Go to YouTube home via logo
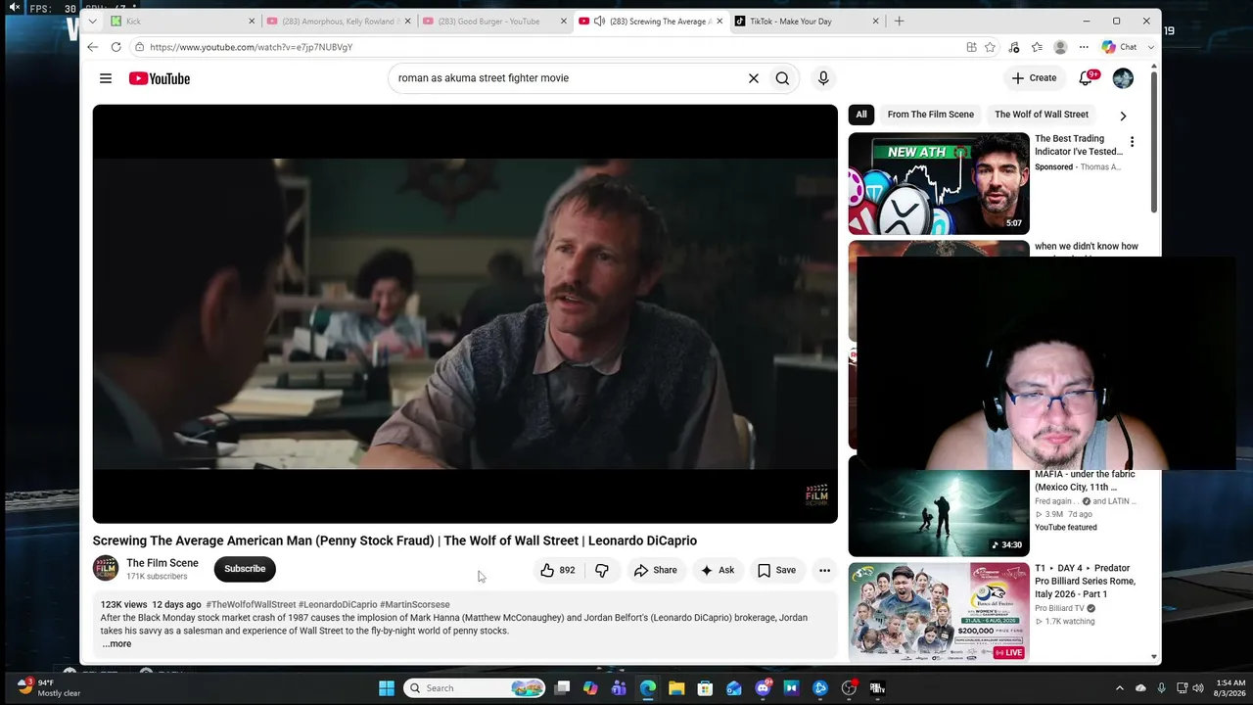1253x705 pixels. click(160, 78)
